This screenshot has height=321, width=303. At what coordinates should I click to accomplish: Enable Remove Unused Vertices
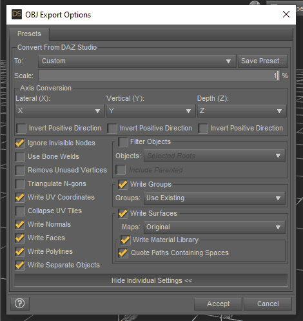click(x=20, y=171)
